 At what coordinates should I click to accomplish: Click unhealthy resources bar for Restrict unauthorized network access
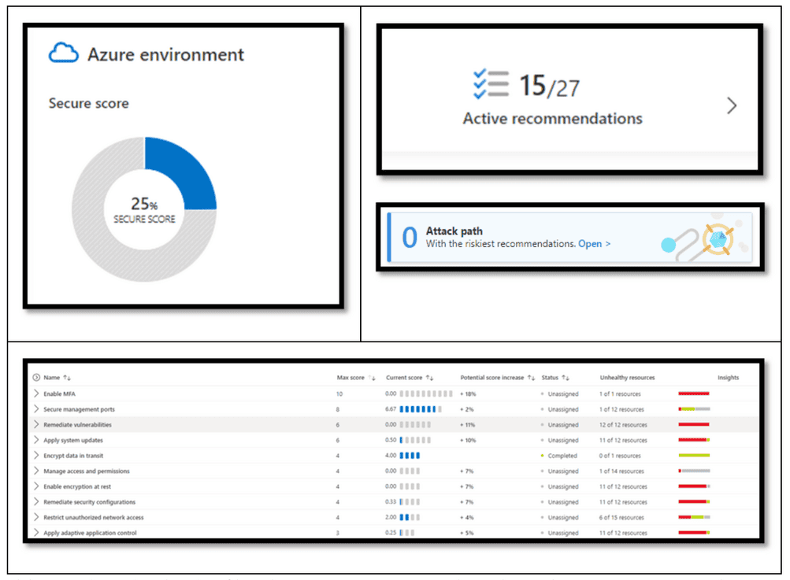(694, 518)
